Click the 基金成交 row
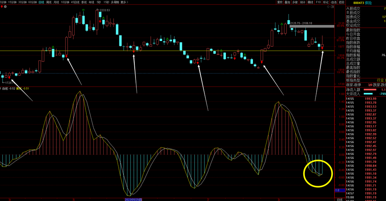This screenshot has width=386, height=201. 366,21
